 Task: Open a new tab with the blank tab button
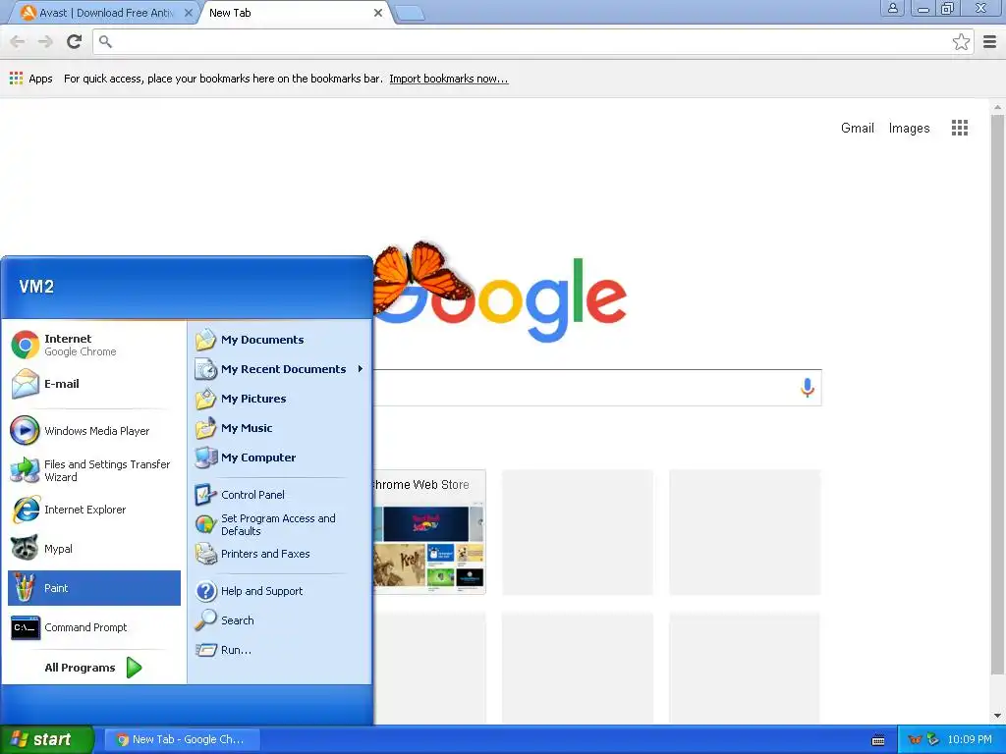click(410, 13)
